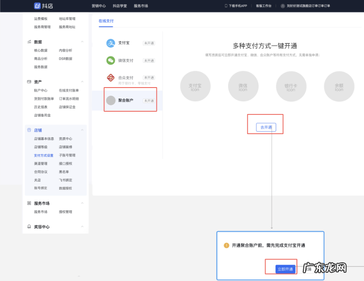This screenshot has width=364, height=281.
Task: Open 服务商地址 in the sidebar
Action: click(x=67, y=27)
